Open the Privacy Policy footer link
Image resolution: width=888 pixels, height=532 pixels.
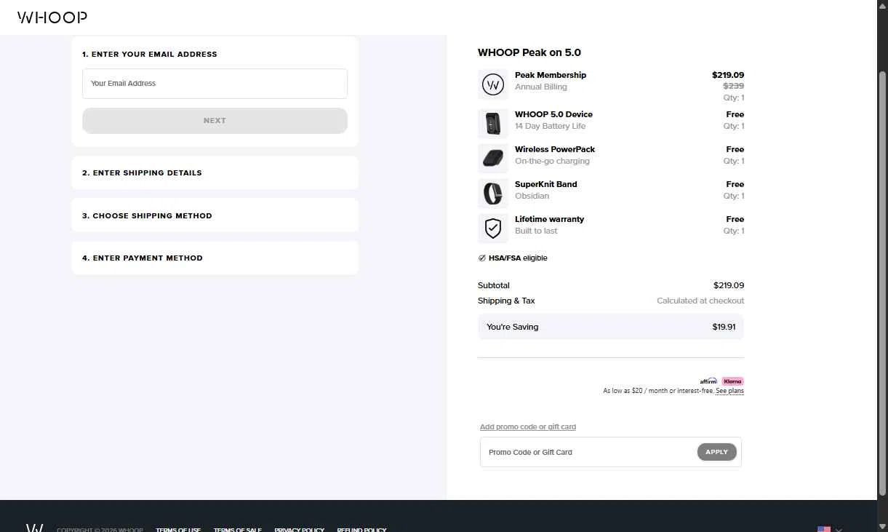point(299,530)
